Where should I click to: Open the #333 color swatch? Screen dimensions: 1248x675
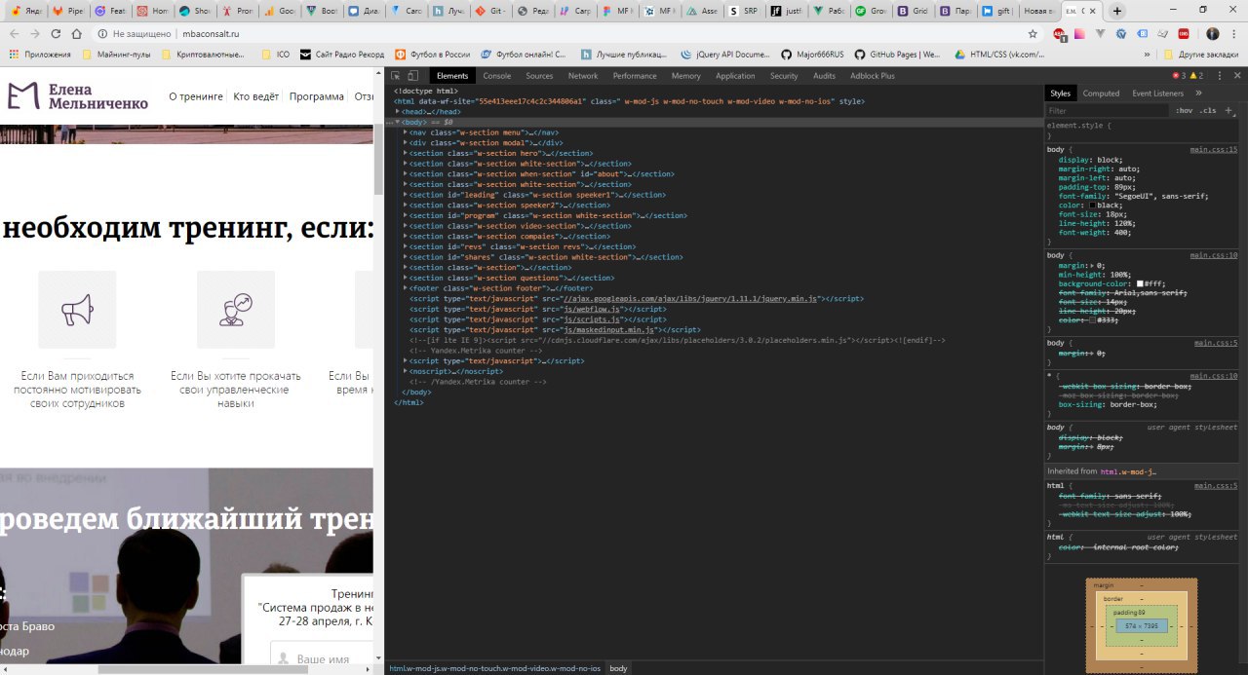[1092, 320]
